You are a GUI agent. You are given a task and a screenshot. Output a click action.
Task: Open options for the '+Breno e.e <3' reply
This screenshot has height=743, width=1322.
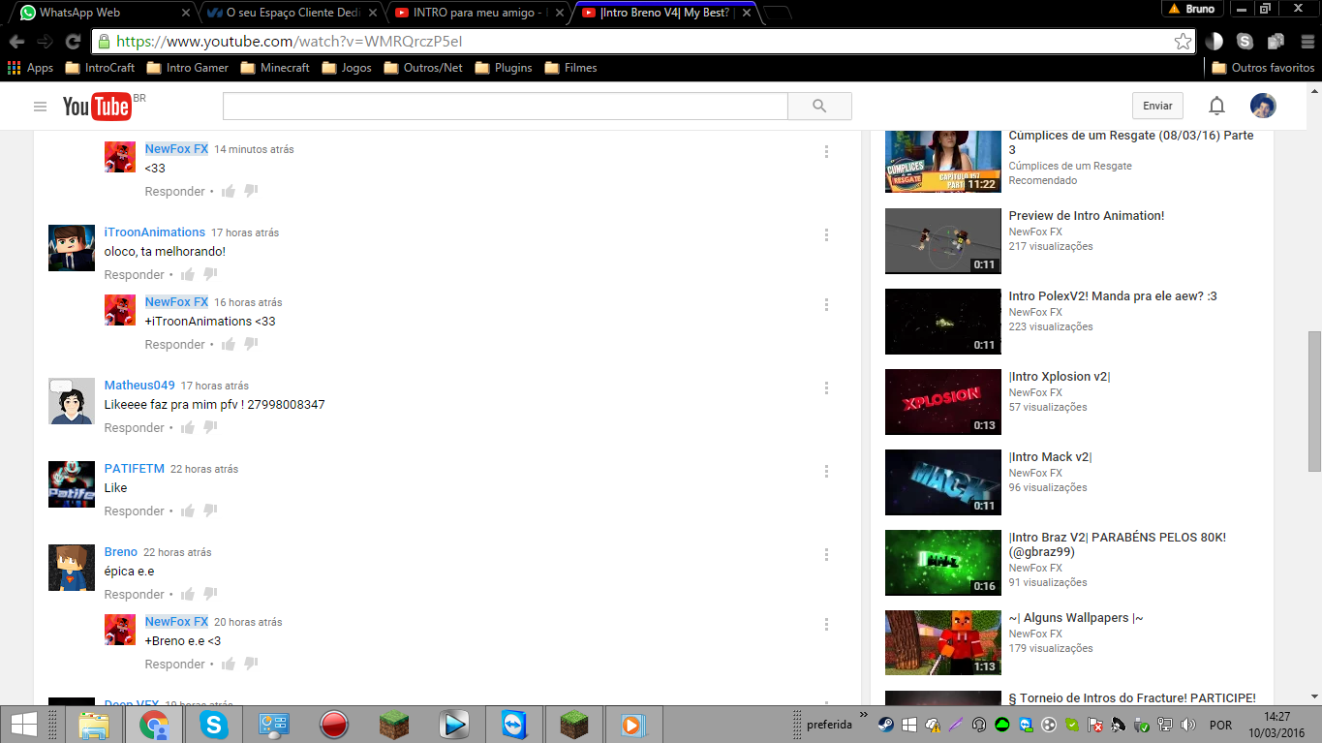(x=826, y=624)
